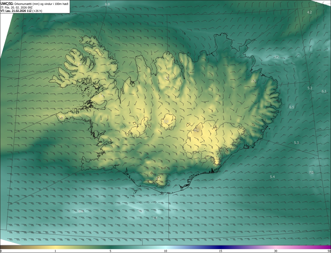The width and height of the screenshot is (331, 253).
Task: Click the 6.1 value label on map
Action: tap(324, 91)
